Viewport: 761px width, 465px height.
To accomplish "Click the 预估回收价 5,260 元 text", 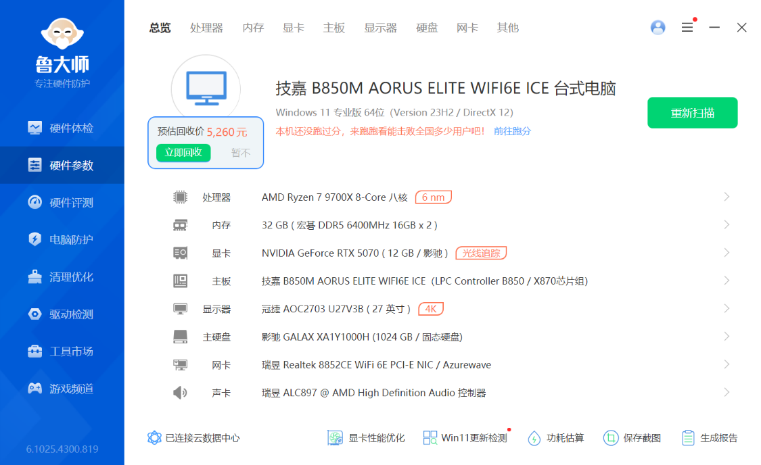I will tap(202, 131).
